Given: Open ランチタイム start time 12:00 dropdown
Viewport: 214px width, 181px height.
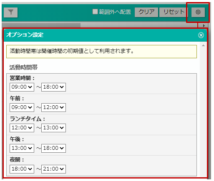Looking at the screenshot, I should [x=22, y=128].
